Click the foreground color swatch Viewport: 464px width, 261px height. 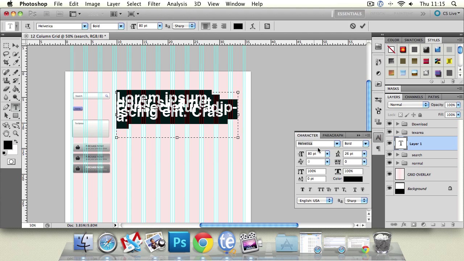pyautogui.click(x=8, y=145)
